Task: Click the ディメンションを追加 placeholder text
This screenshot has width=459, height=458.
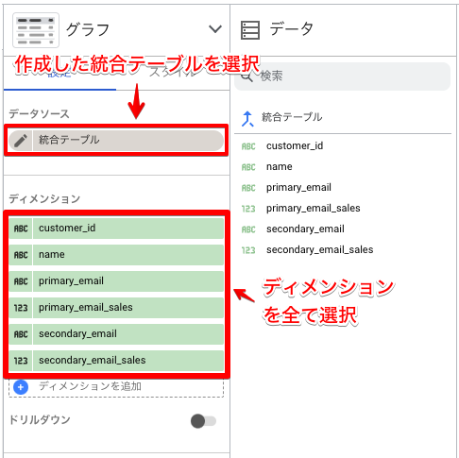Action: (90, 386)
